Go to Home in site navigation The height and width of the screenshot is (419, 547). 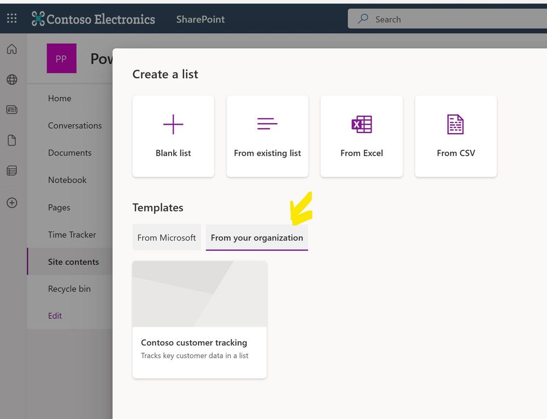coord(60,98)
